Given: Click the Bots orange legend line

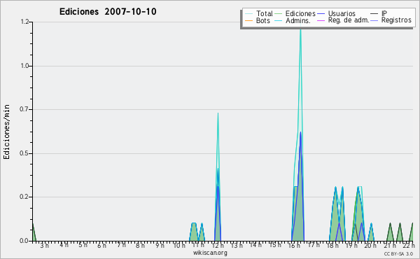Looking at the screenshot, I should click(248, 20).
